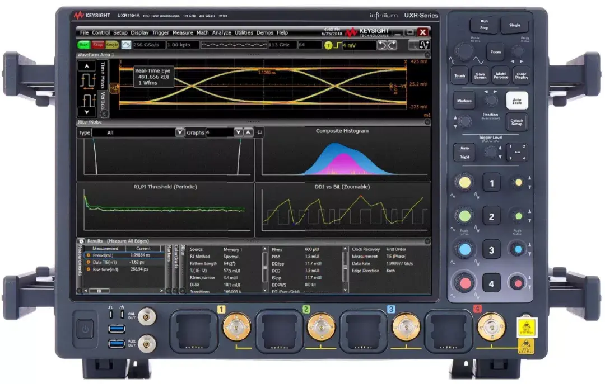Open the Measure menu
The height and width of the screenshot is (384, 605).
(x=183, y=33)
